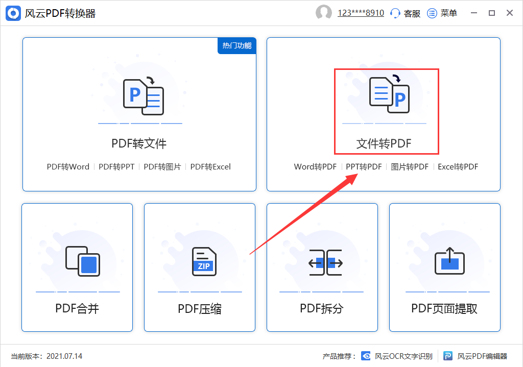Click the PDF合并 overlapping squares icon

[x=83, y=261]
